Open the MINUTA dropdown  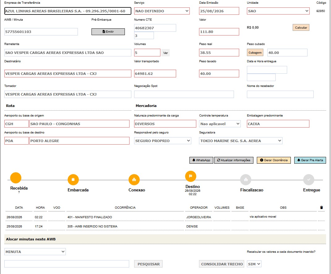(35, 252)
